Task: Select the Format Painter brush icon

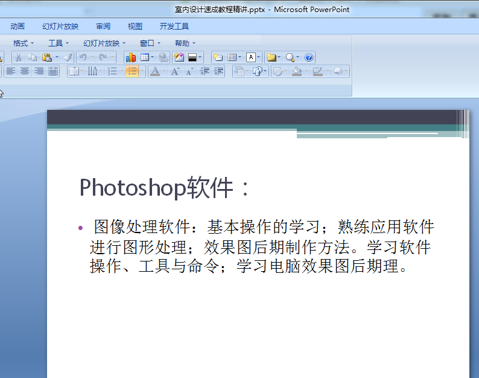Action: pos(68,57)
